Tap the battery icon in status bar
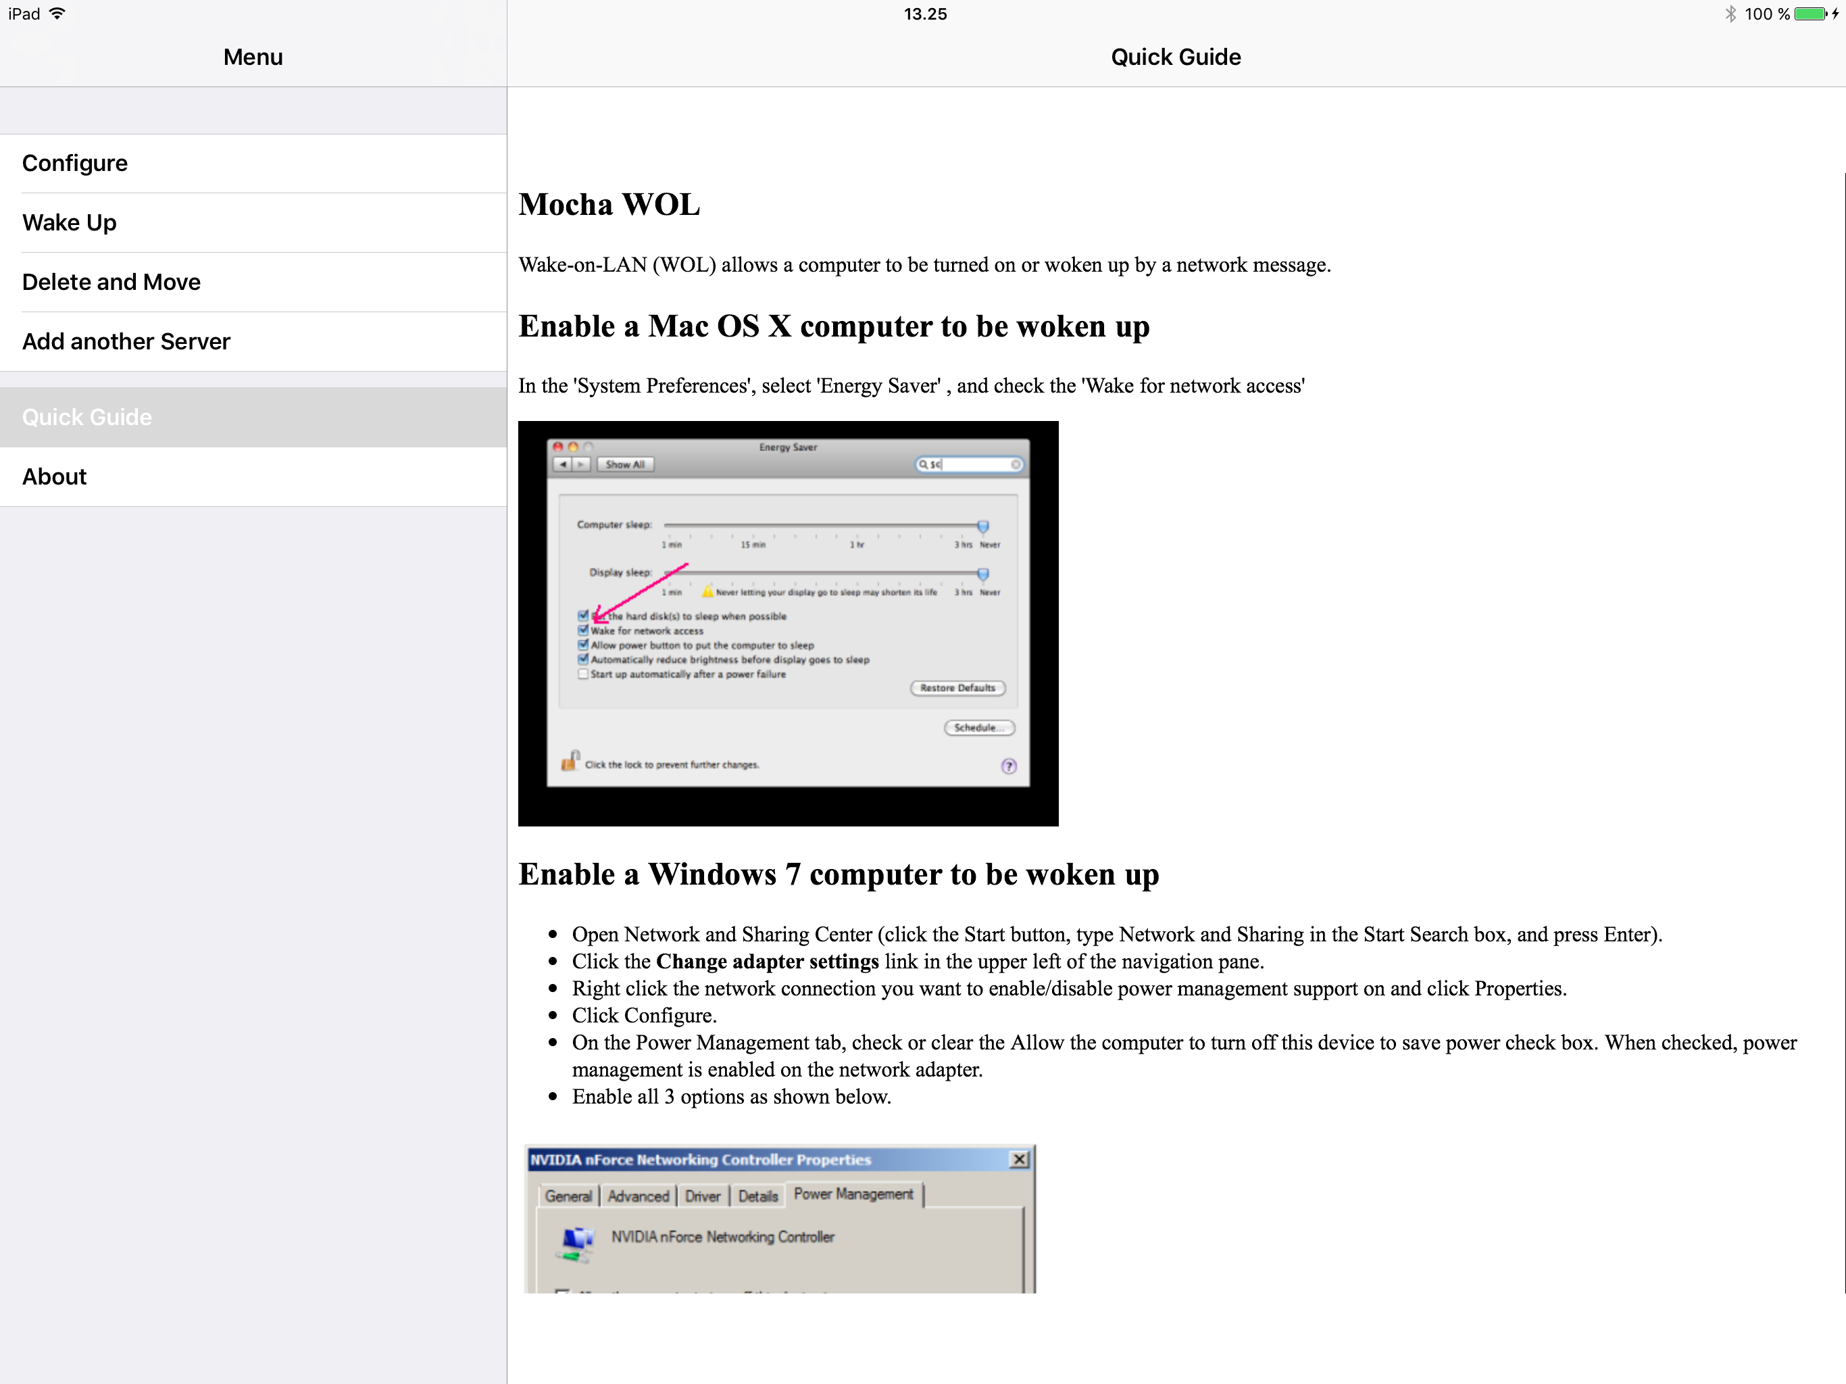The image size is (1846, 1384). 1810,14
